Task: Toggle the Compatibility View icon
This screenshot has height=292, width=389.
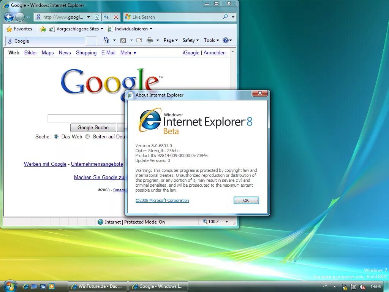Action: (x=97, y=17)
